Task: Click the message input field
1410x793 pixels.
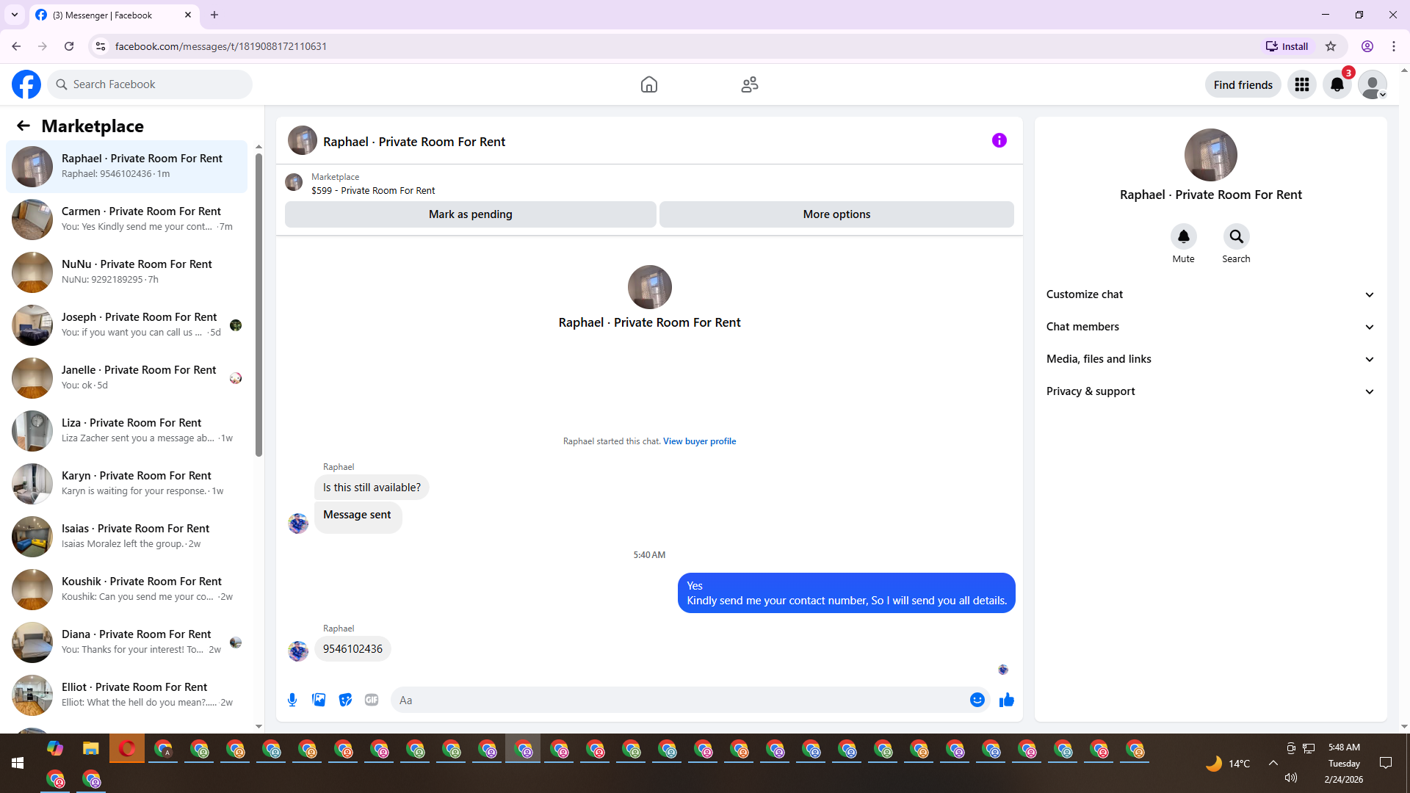Action: (x=679, y=700)
